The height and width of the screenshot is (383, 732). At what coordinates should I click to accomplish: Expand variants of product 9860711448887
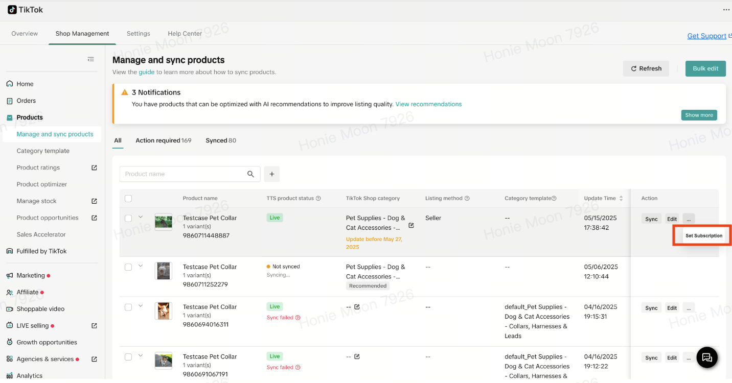point(141,217)
